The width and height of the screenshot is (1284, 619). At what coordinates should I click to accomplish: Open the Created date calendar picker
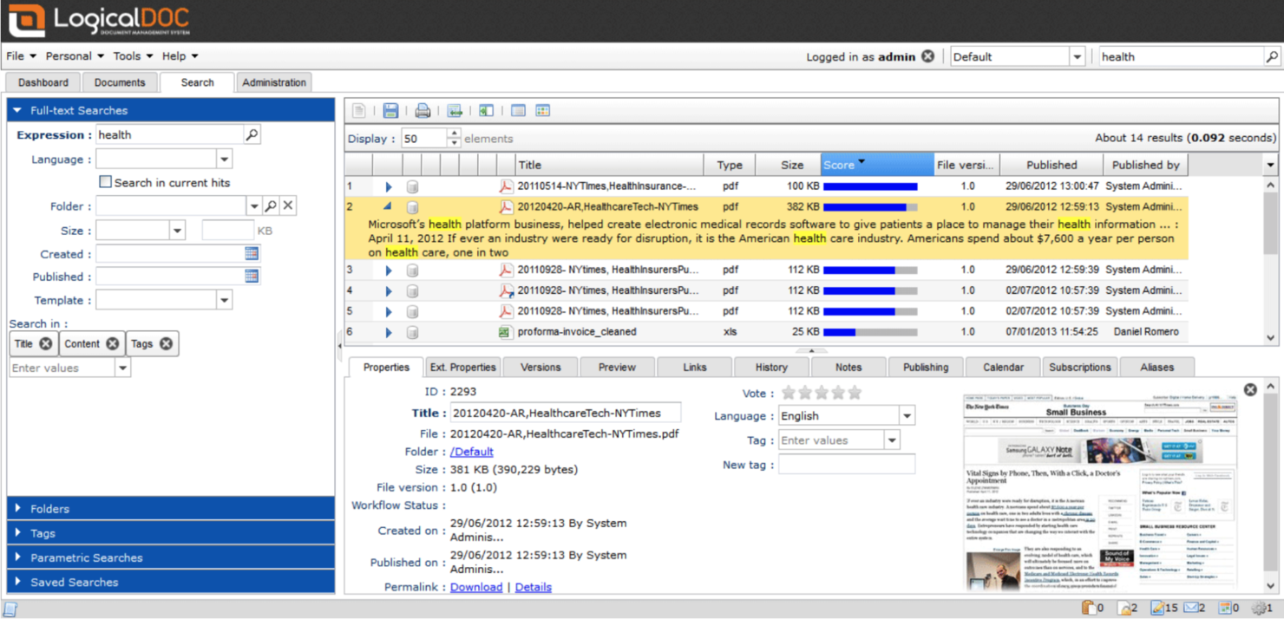[x=252, y=254]
